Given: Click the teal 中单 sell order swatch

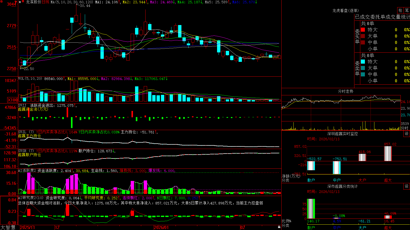Looking at the screenshot, I should (363, 74).
